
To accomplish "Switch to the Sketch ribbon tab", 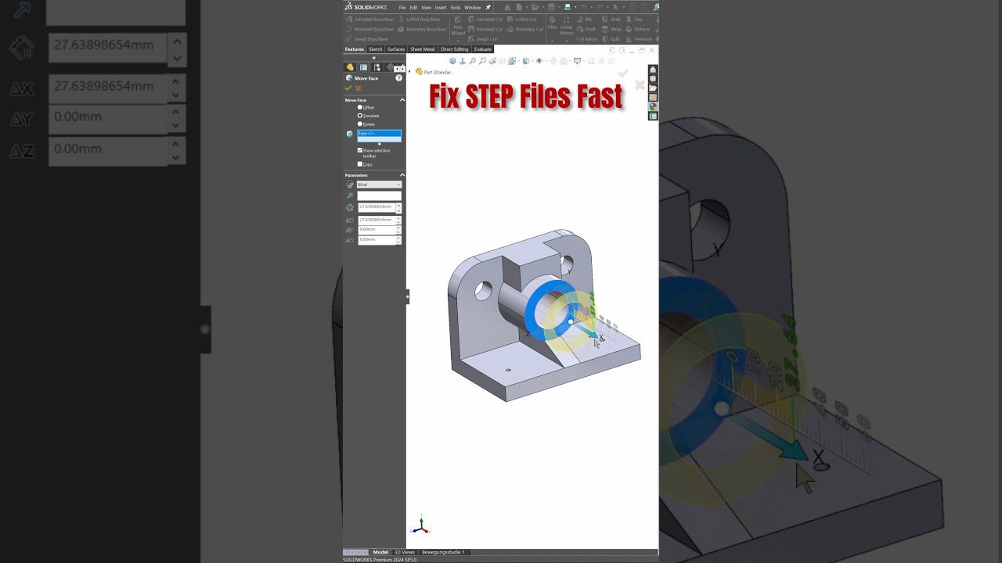I will (376, 49).
